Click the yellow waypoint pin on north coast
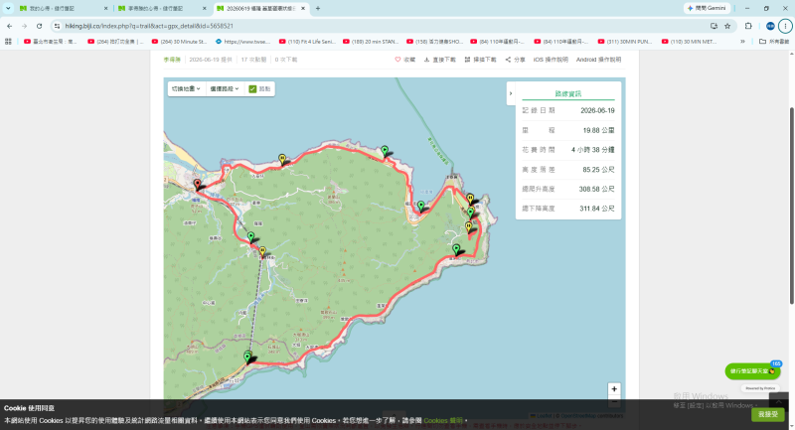 coord(282,160)
